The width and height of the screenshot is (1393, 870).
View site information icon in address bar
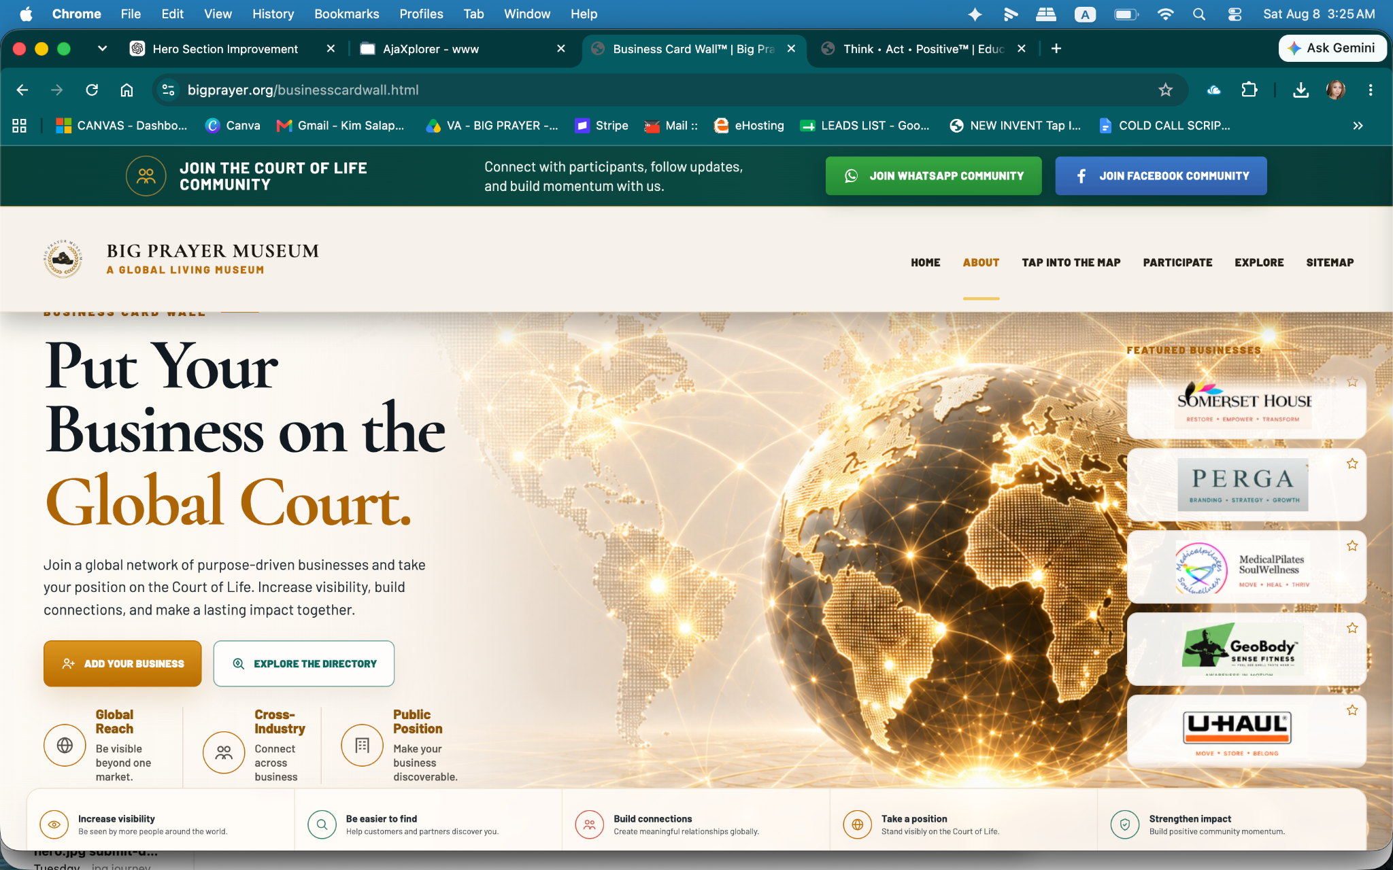[169, 90]
